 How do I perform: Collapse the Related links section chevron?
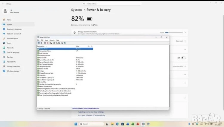pos(185,98)
